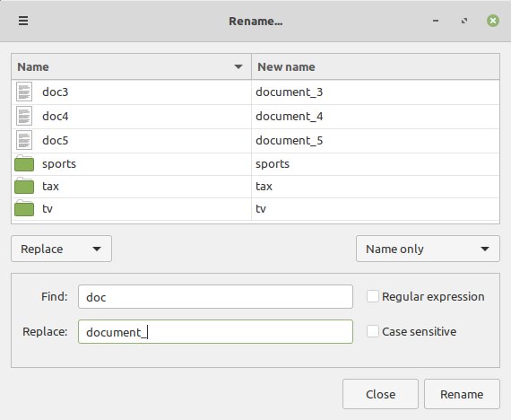This screenshot has height=420, width=511.
Task: Click the New name column header
Action: coord(376,67)
